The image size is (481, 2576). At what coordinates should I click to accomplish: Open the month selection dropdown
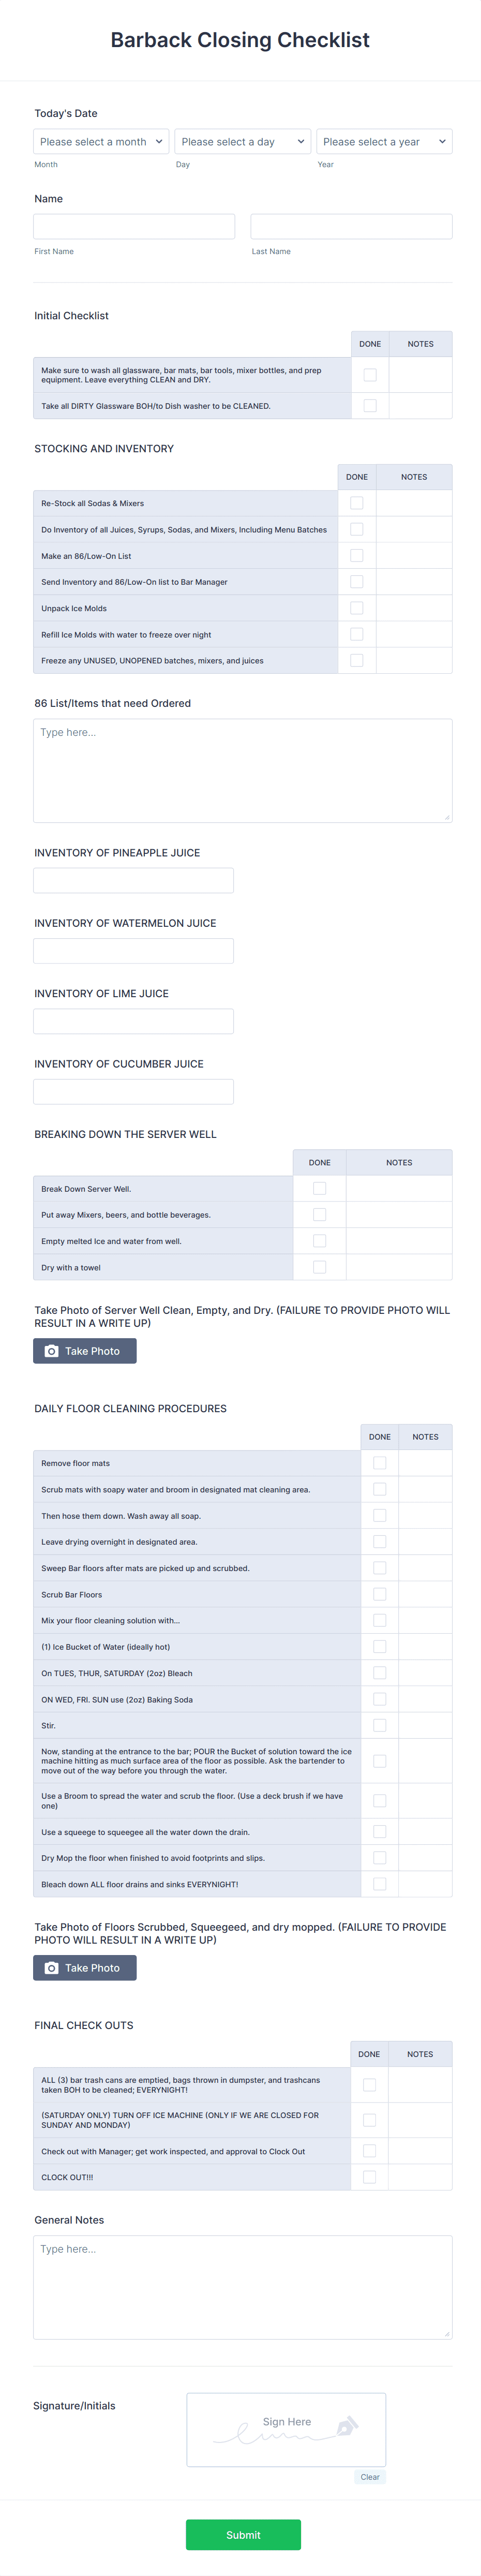pos(100,141)
